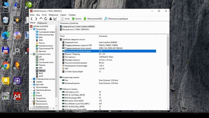Image resolution: width=209 pixels, height=118 pixels.
Task: Expand the Сеть tree node
Action: 31,93
